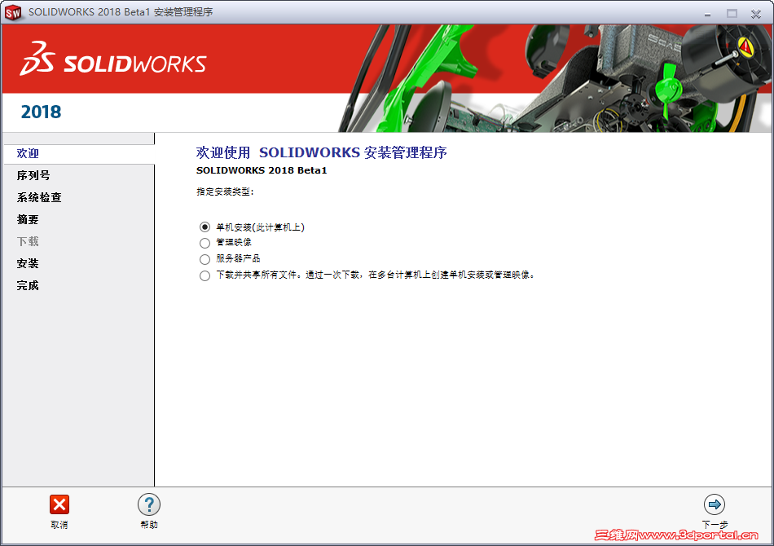Open the 序列号 step in sidebar
The width and height of the screenshot is (774, 546).
click(33, 176)
